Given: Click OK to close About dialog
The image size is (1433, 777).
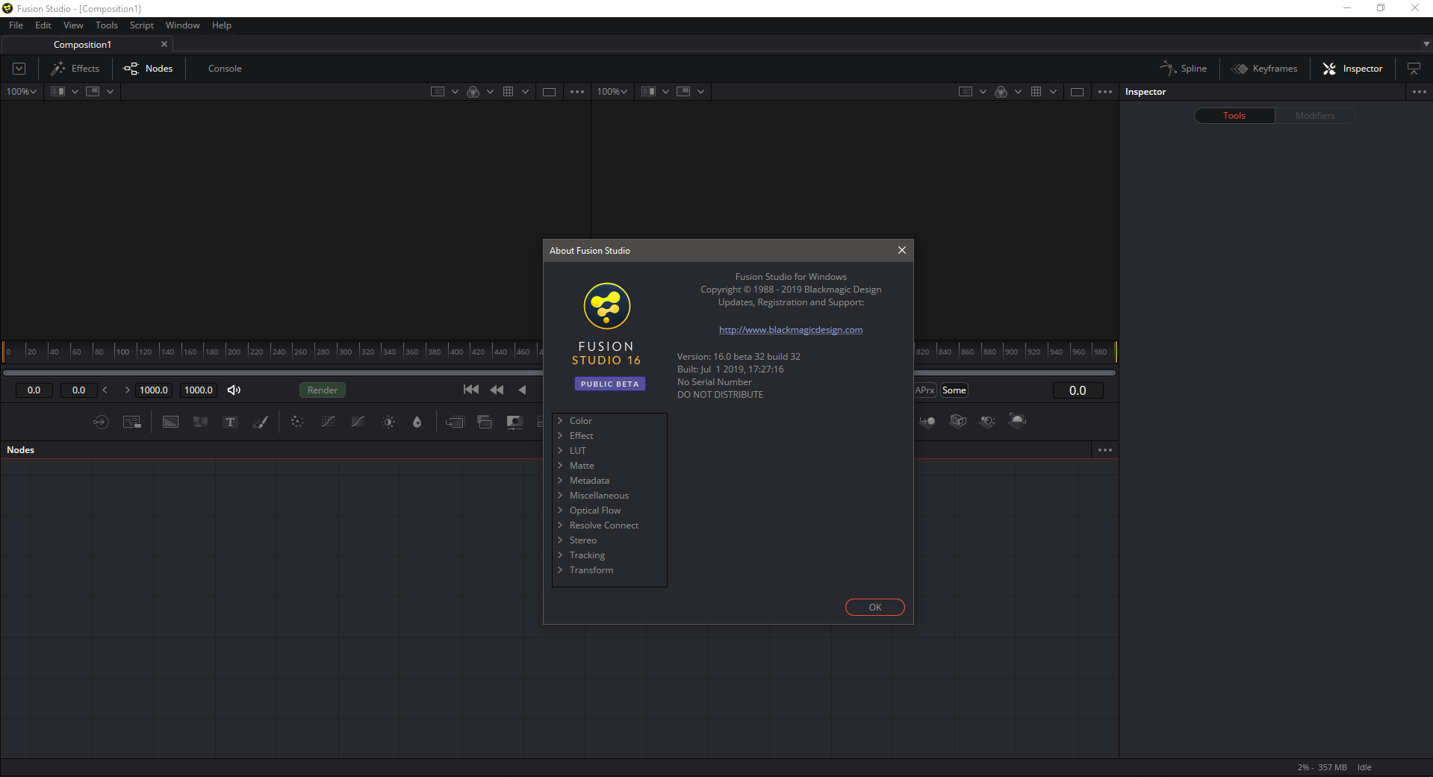Looking at the screenshot, I should point(875,608).
